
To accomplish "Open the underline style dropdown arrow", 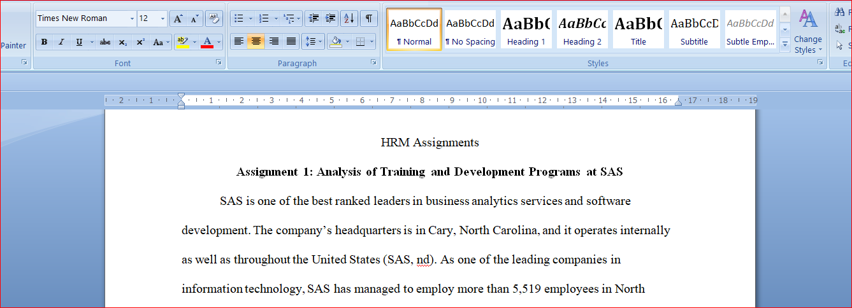I will click(x=92, y=42).
